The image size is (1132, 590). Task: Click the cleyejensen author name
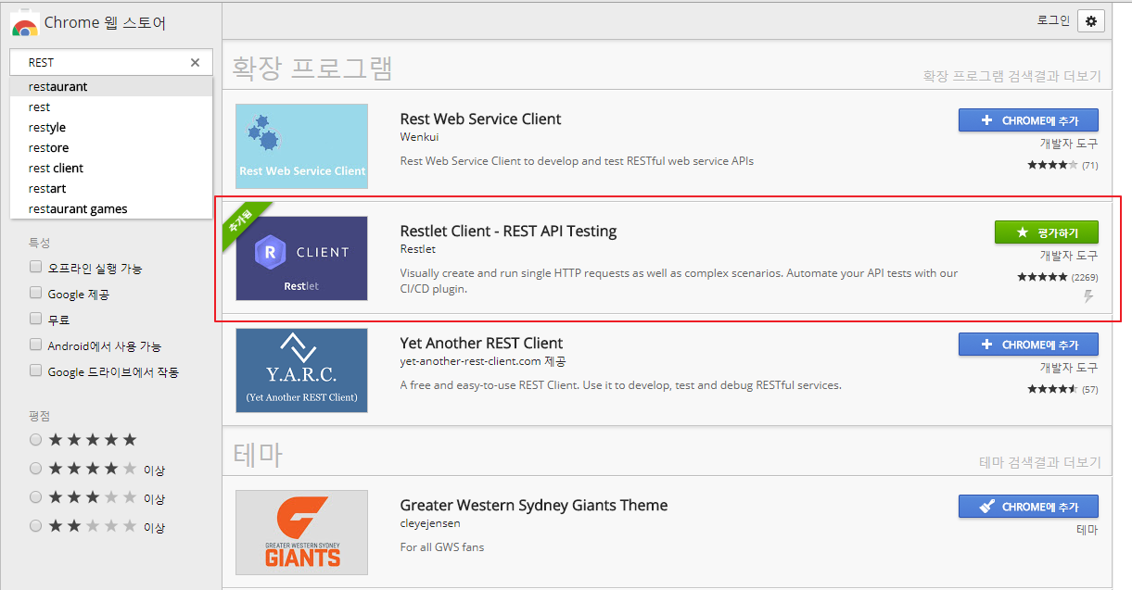[x=430, y=523]
